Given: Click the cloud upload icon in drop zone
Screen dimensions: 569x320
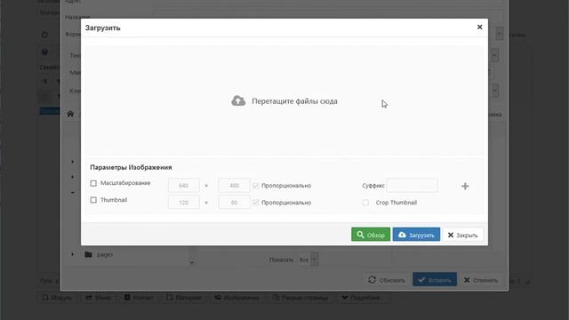Looking at the screenshot, I should click(238, 100).
